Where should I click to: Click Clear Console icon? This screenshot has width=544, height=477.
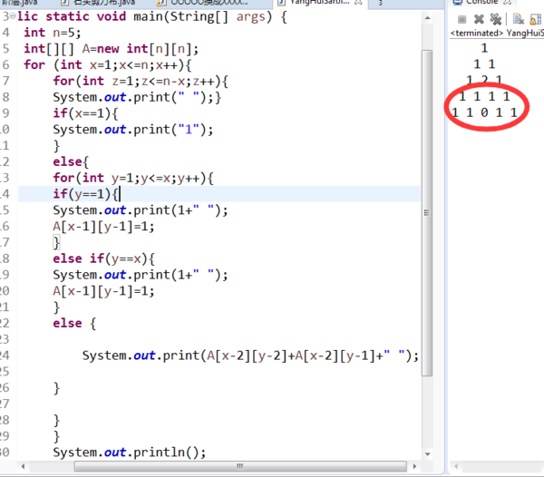coord(517,18)
